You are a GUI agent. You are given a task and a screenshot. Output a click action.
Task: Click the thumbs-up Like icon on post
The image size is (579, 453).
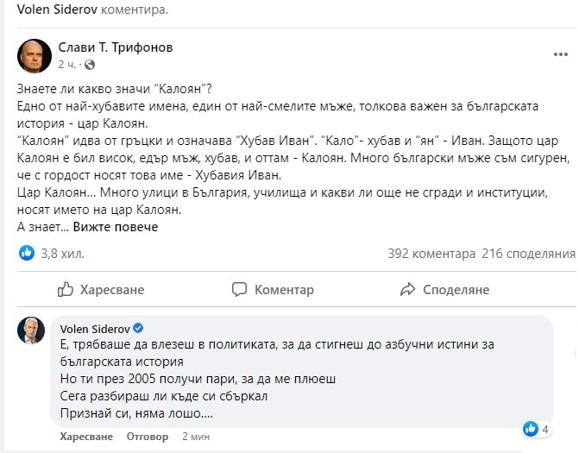66,289
